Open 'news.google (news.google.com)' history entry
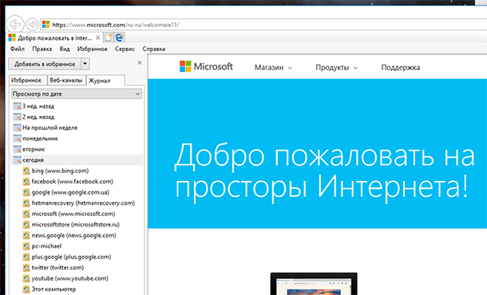This screenshot has height=295, width=487. 73,235
